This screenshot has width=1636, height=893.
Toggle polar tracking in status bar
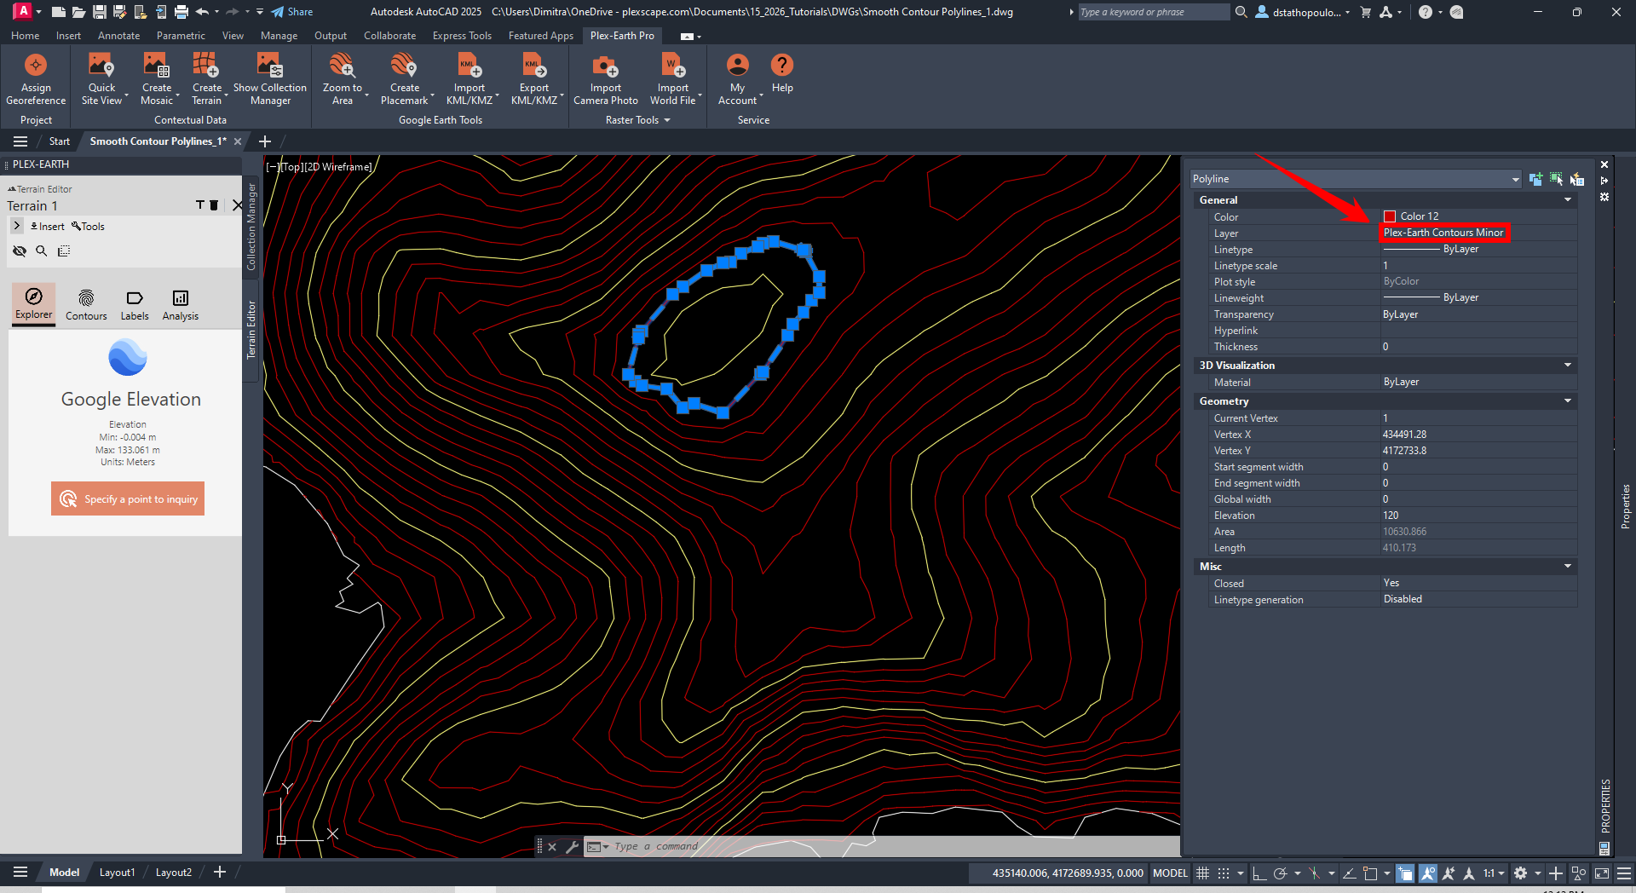click(x=1280, y=873)
